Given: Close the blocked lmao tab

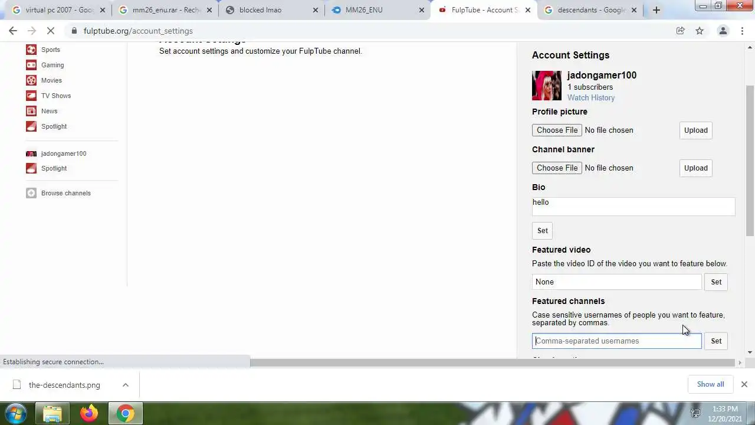Looking at the screenshot, I should pos(316,10).
